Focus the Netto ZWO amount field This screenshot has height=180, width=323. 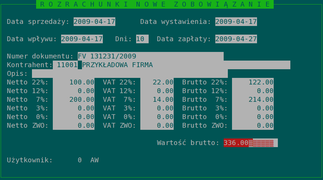pos(74,125)
